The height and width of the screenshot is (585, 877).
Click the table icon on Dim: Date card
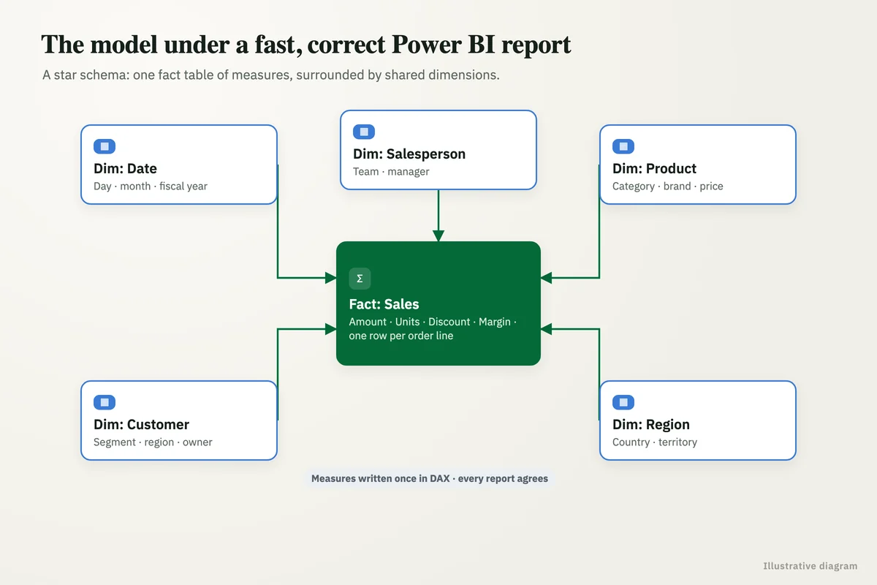click(x=105, y=146)
